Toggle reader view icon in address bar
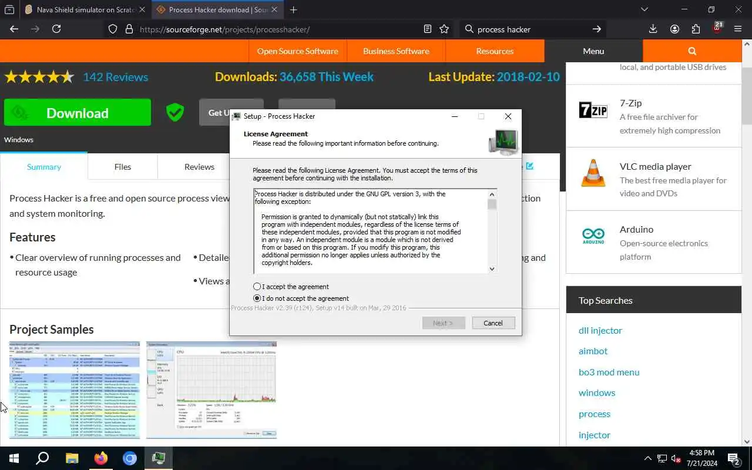 428,29
